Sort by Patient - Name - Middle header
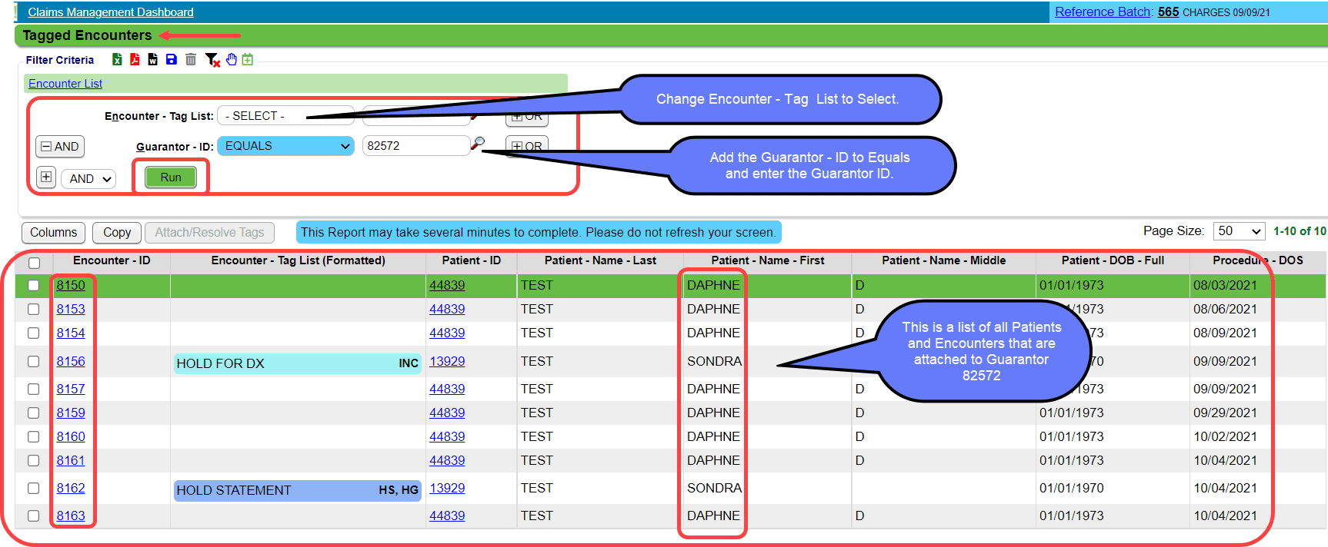The width and height of the screenshot is (1328, 547). point(944,260)
